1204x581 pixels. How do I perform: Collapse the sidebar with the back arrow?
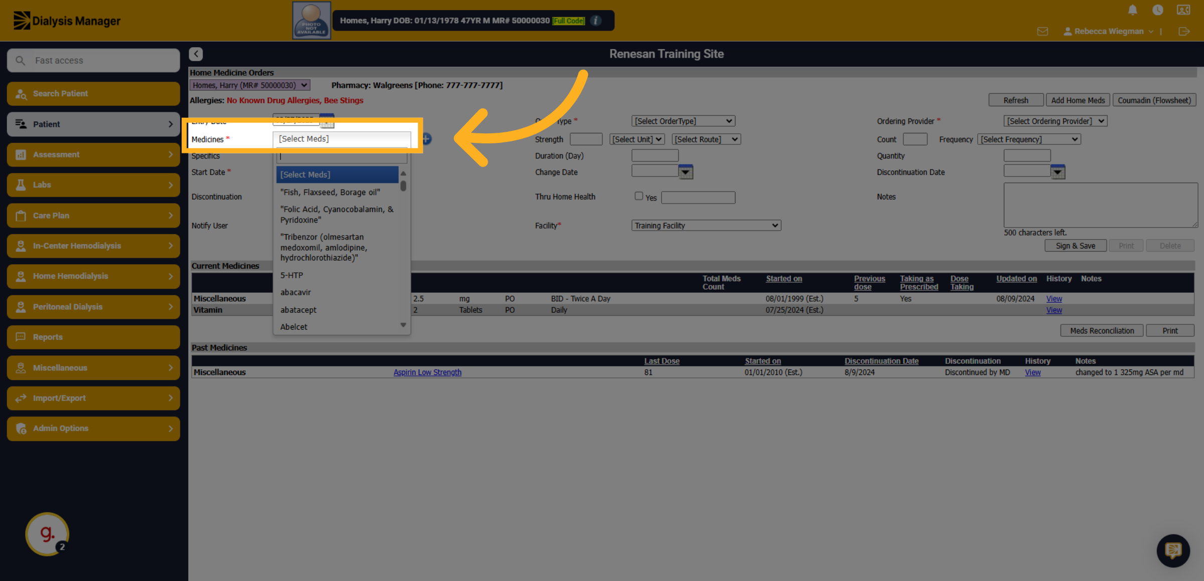196,54
